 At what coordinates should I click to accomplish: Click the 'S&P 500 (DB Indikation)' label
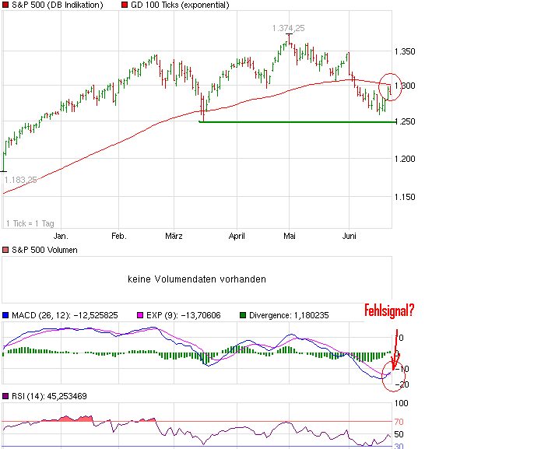point(58,5)
